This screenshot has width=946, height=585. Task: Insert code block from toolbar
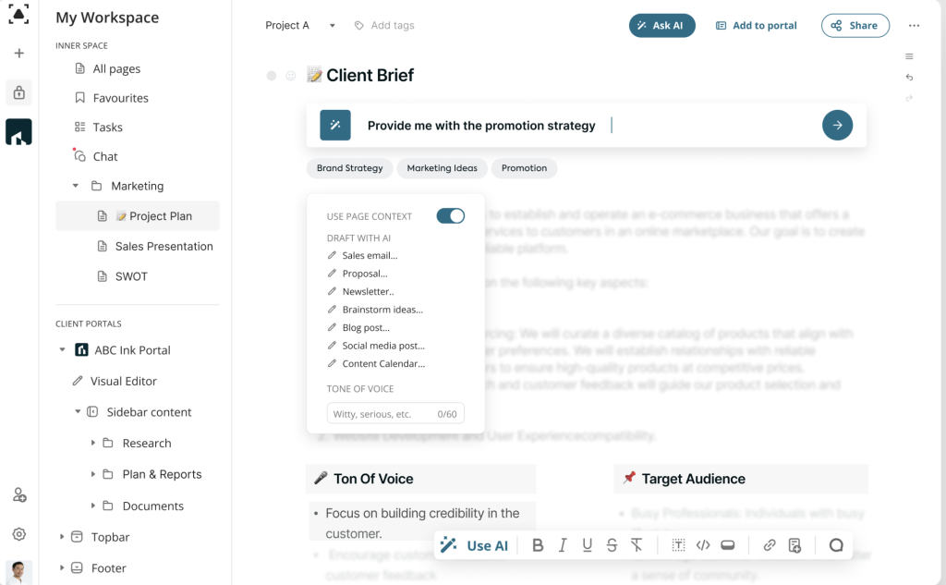pos(703,546)
